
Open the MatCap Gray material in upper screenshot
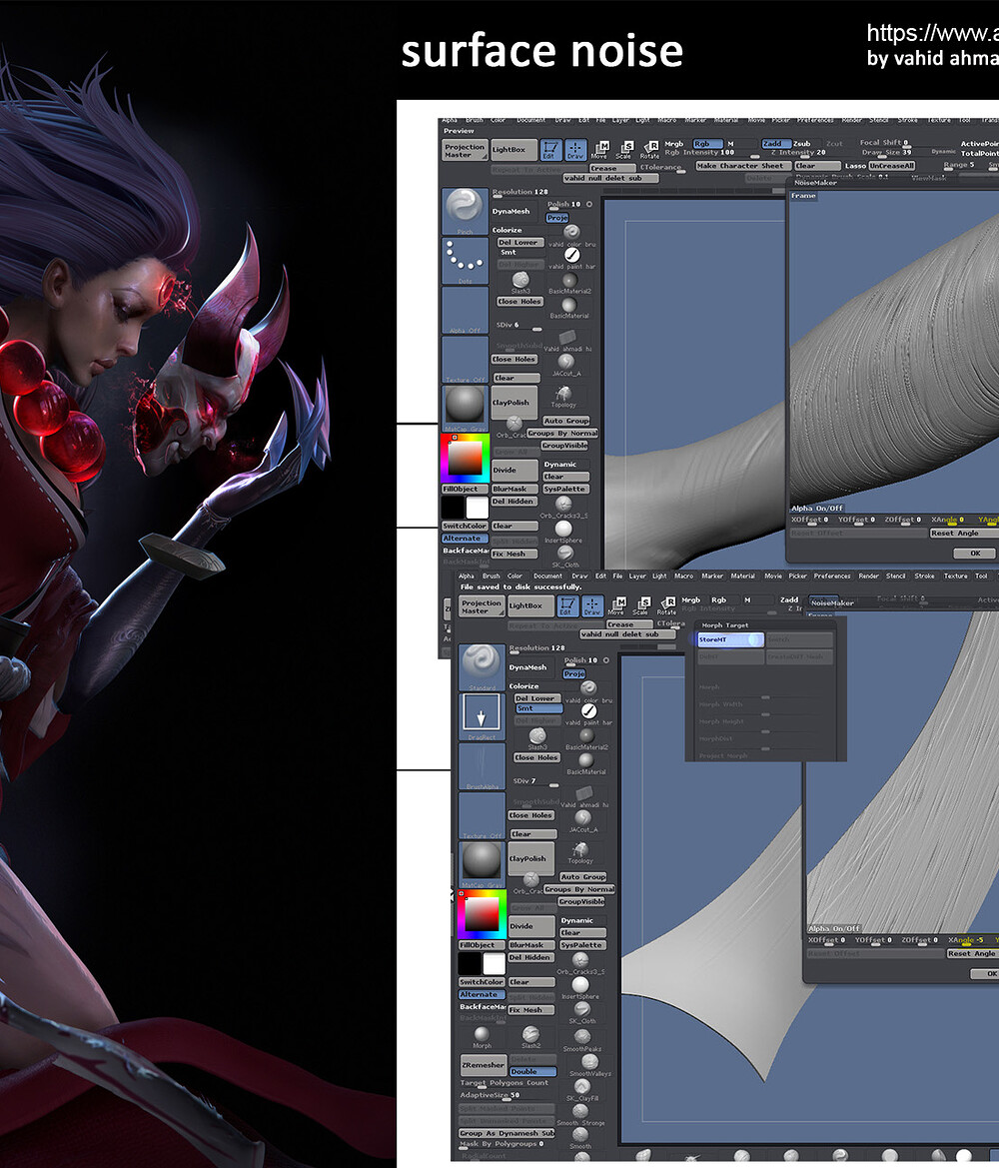(465, 409)
